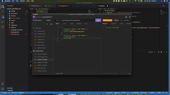
Task: Open Insomnia account user icon
Action: [x=130, y=17]
